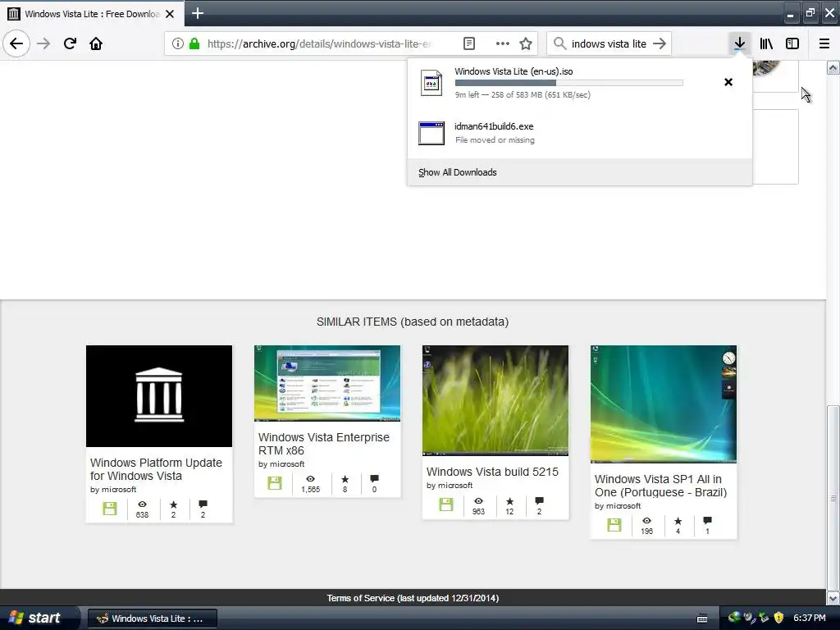The image size is (840, 630).
Task: Click software icon on Vista build 5215 card
Action: (446, 504)
